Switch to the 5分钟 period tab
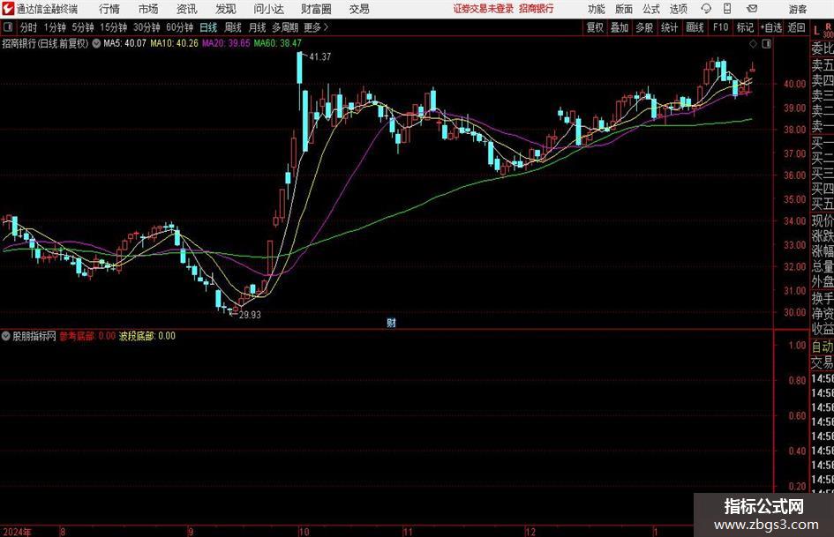The height and width of the screenshot is (537, 834). [x=82, y=27]
